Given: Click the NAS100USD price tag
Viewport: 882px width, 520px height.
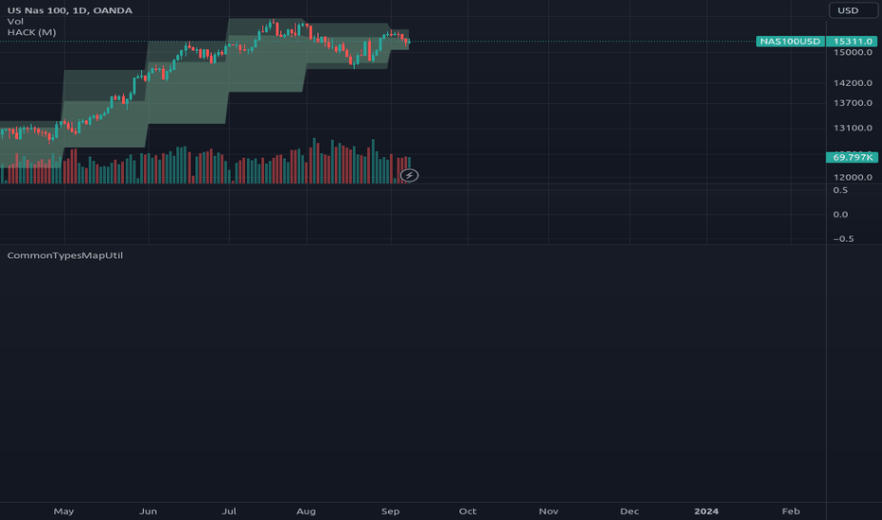Looking at the screenshot, I should point(790,41).
